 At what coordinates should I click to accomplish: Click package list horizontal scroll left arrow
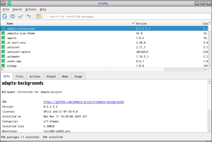(x=2, y=69)
